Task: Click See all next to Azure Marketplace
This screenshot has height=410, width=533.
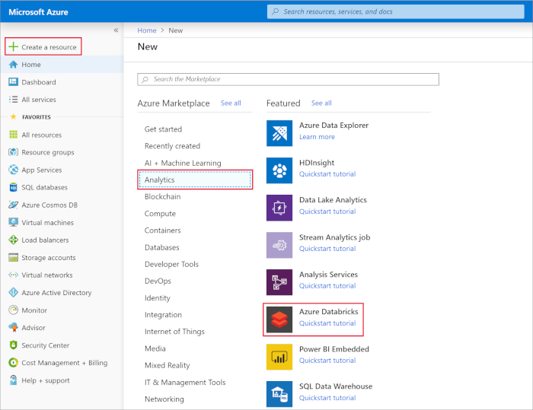Action: pos(231,103)
